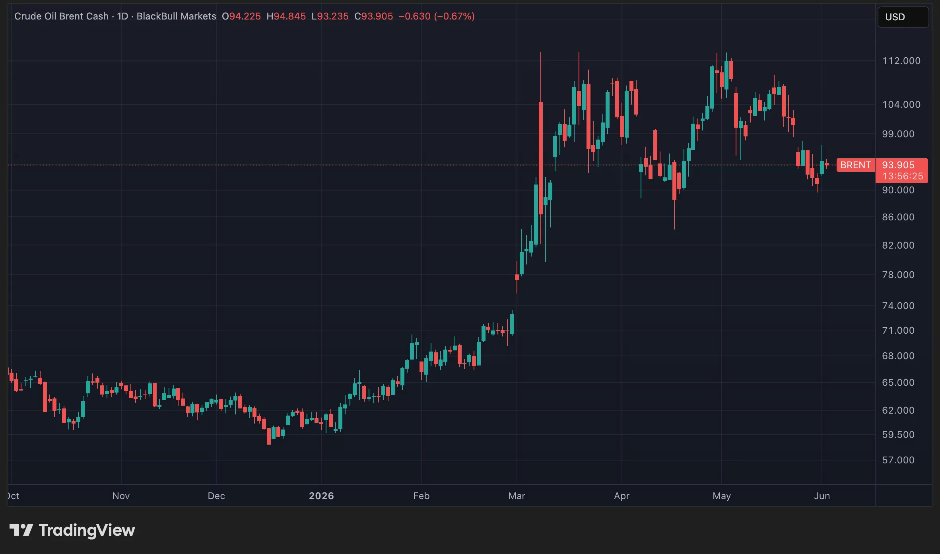
Task: Select the Jun label on time axis
Action: [x=822, y=496]
